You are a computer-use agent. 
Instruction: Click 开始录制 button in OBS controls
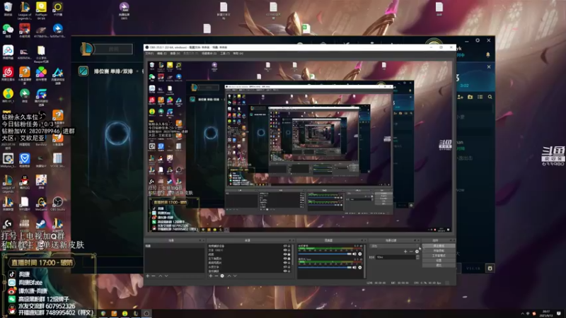439,251
